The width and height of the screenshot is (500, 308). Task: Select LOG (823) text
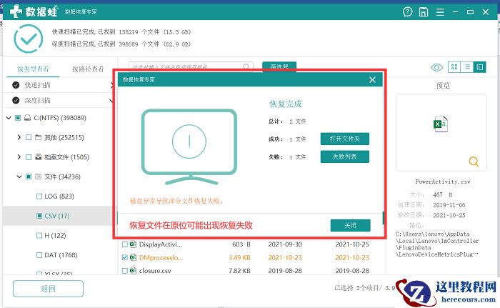point(59,197)
